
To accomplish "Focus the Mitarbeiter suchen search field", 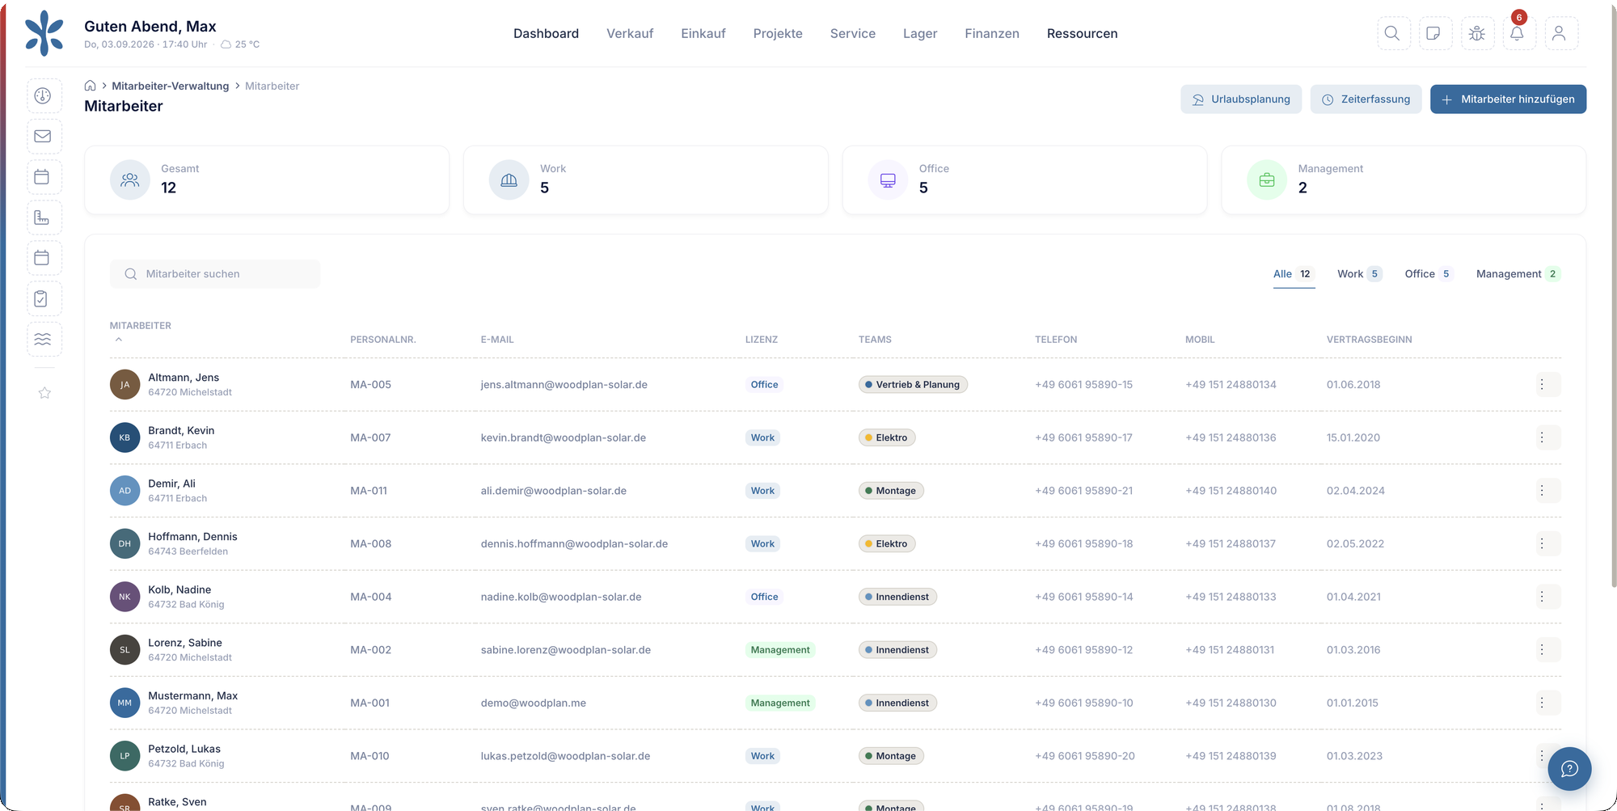I will (x=215, y=274).
